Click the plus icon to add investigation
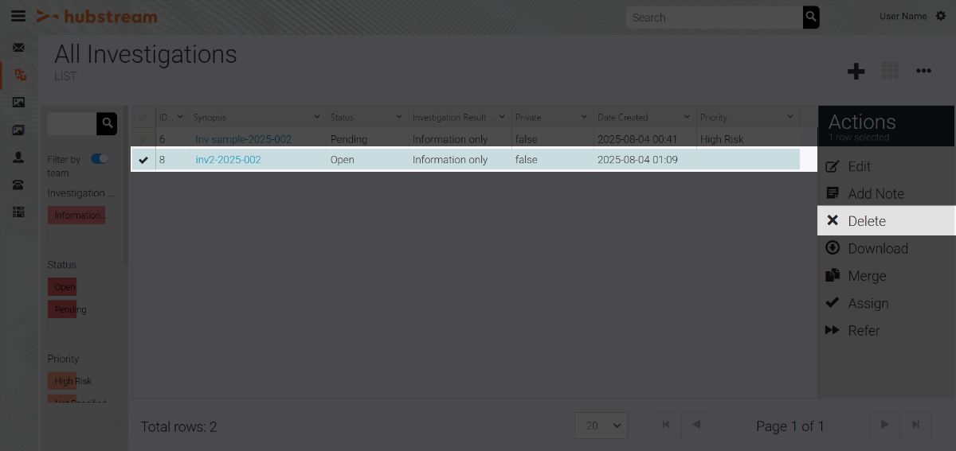 click(856, 72)
